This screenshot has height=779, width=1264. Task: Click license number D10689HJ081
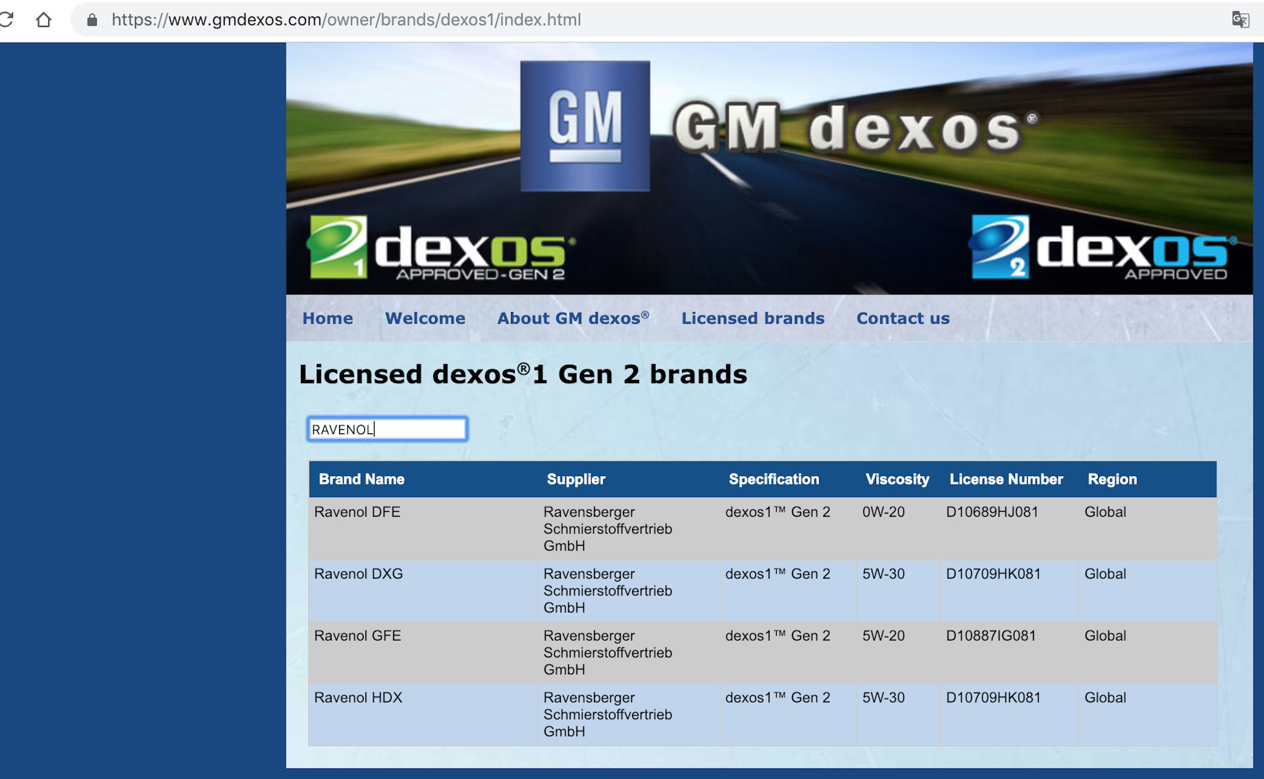992,512
